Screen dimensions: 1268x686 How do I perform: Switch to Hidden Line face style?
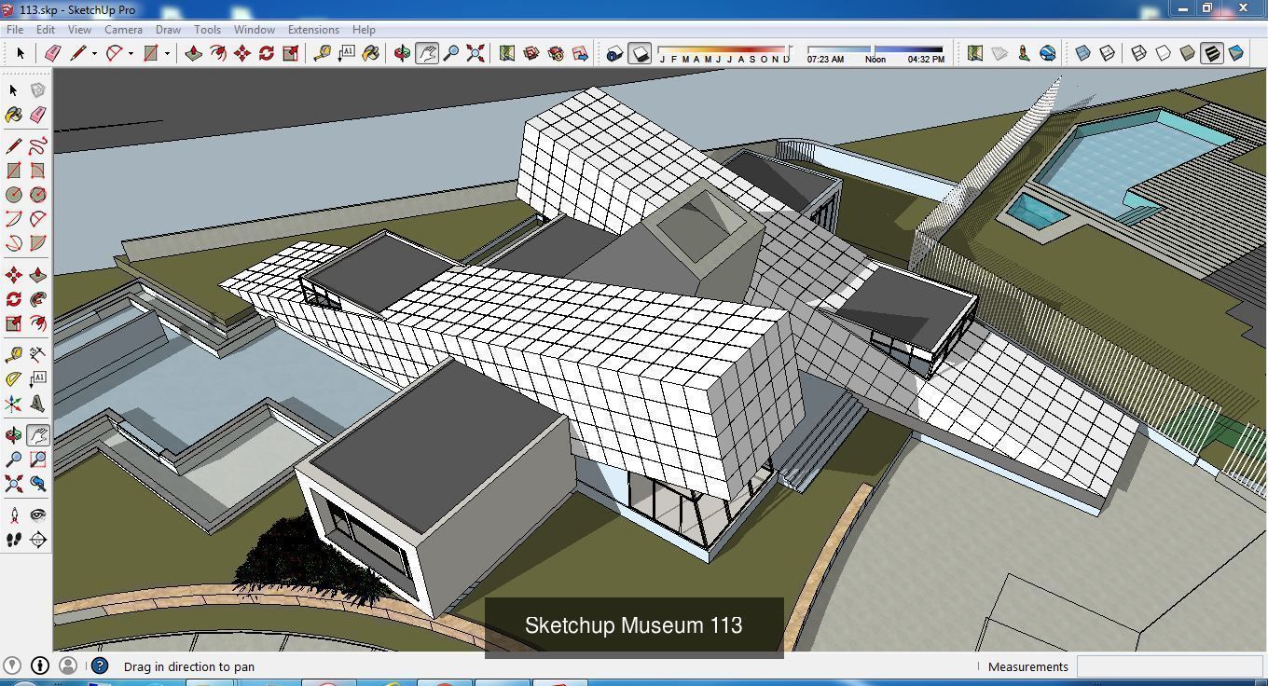click(x=1164, y=53)
